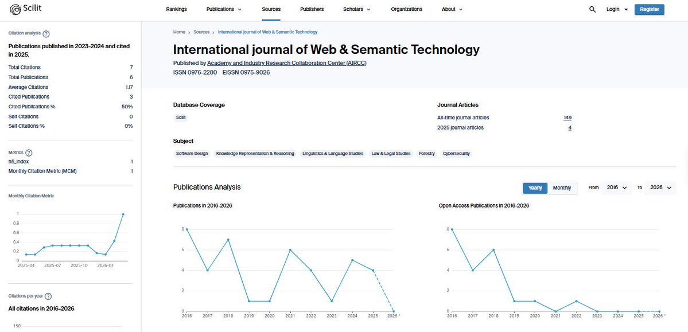This screenshot has height=332, width=688.
Task: Open the From year 2016 dropdown
Action: coord(616,188)
